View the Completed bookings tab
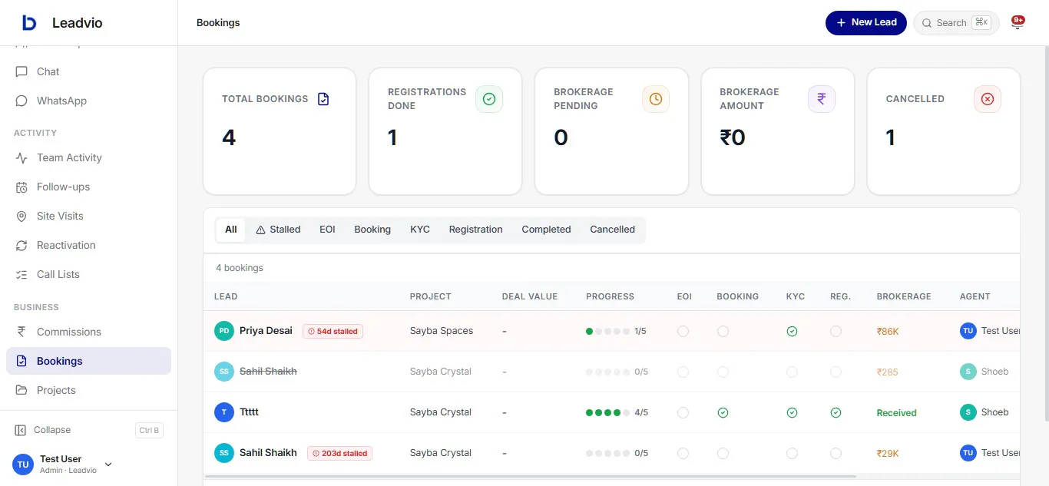The width and height of the screenshot is (1049, 486). [546, 230]
